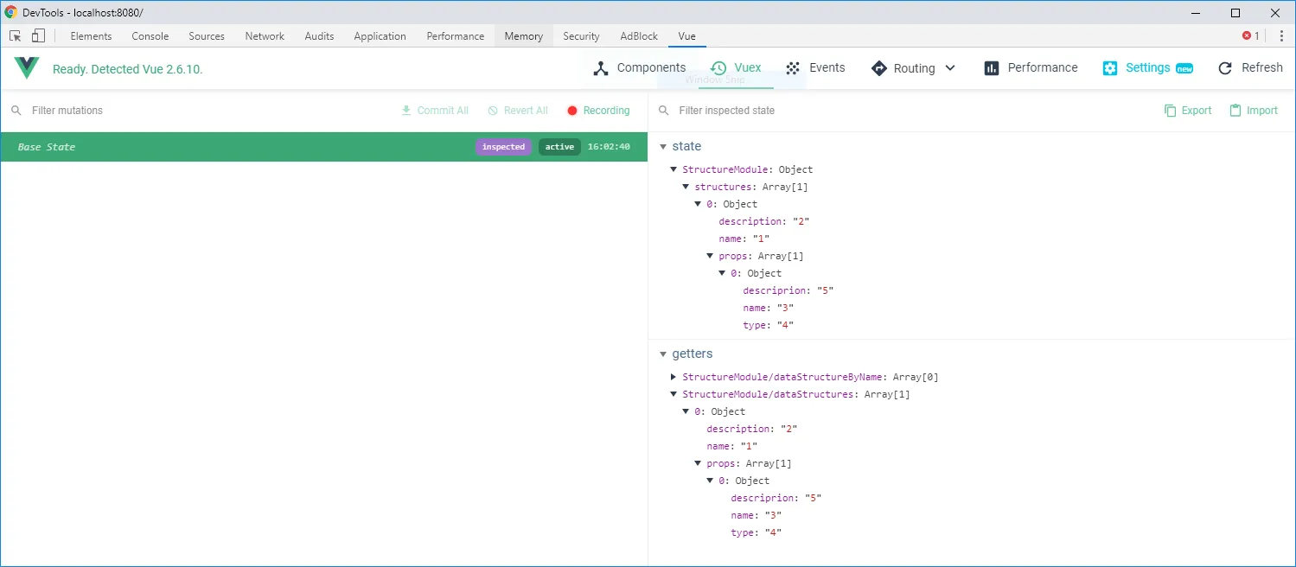Click type: "4" in state tree
The width and height of the screenshot is (1296, 567).
[769, 325]
